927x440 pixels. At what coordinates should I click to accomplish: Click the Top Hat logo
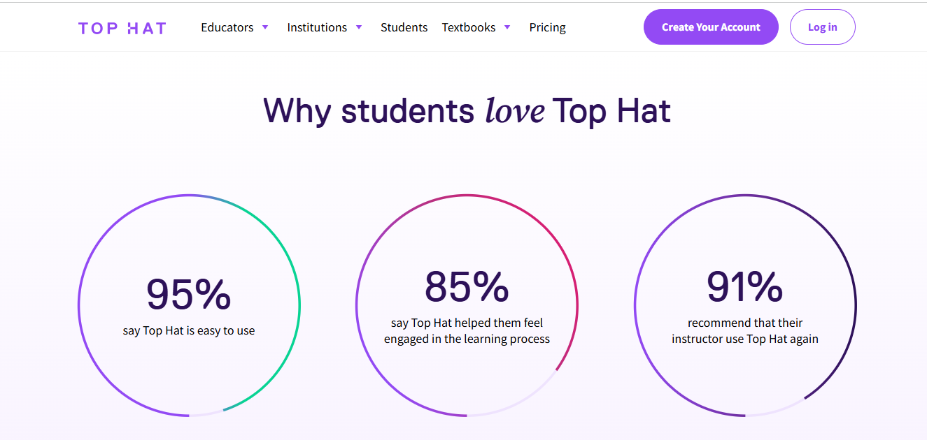(122, 28)
